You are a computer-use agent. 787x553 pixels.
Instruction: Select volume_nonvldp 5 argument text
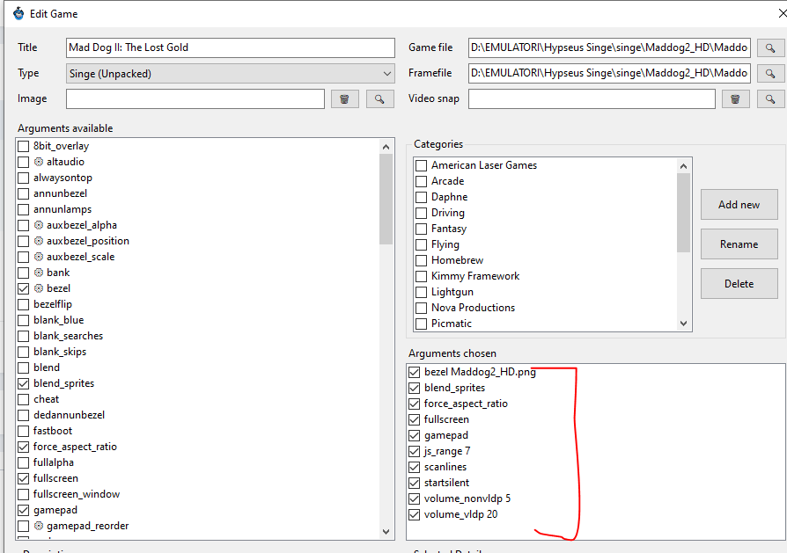467,498
